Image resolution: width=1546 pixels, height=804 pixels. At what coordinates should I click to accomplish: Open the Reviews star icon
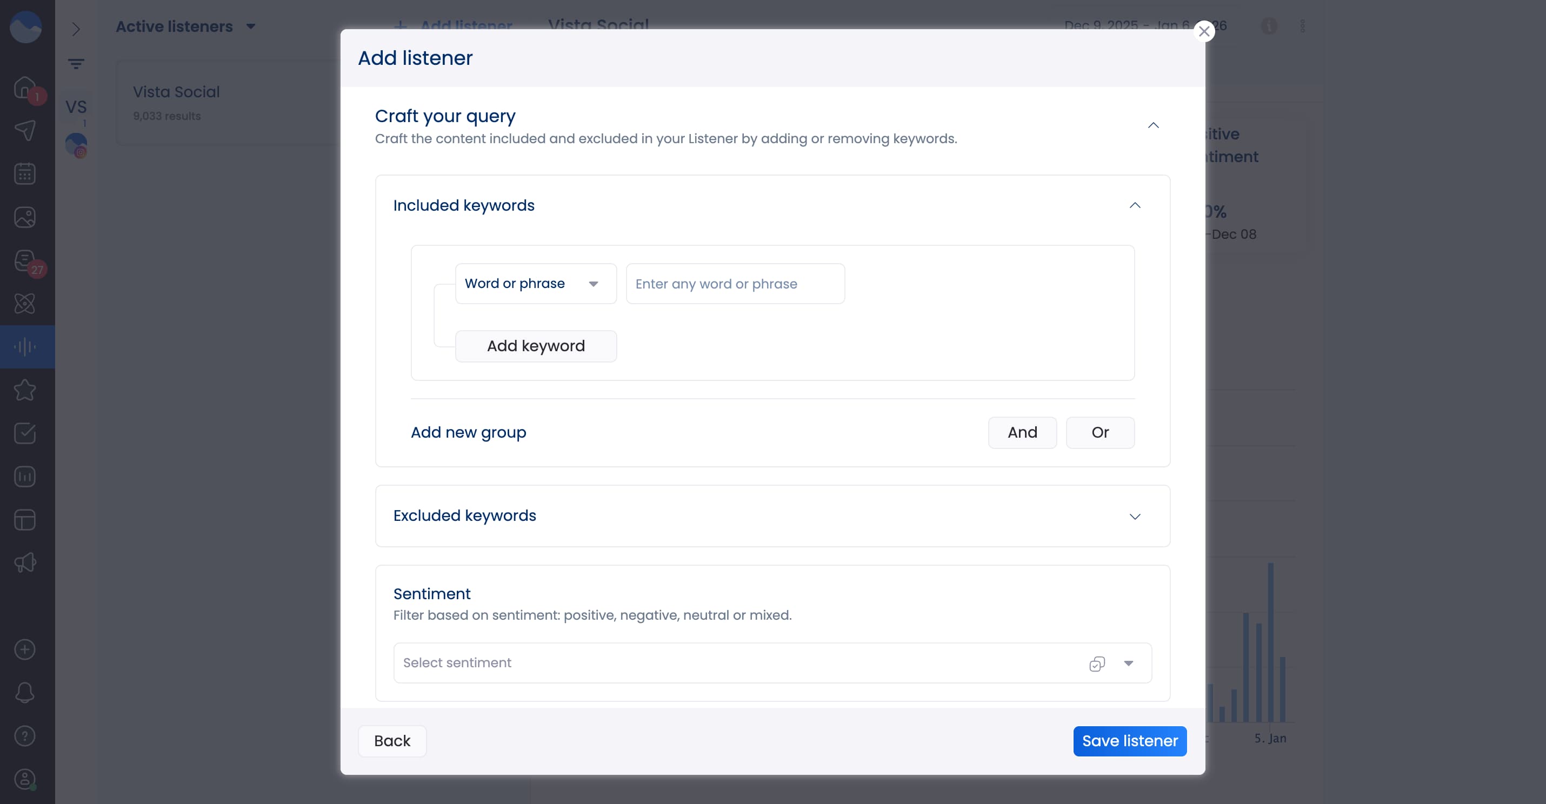25,390
